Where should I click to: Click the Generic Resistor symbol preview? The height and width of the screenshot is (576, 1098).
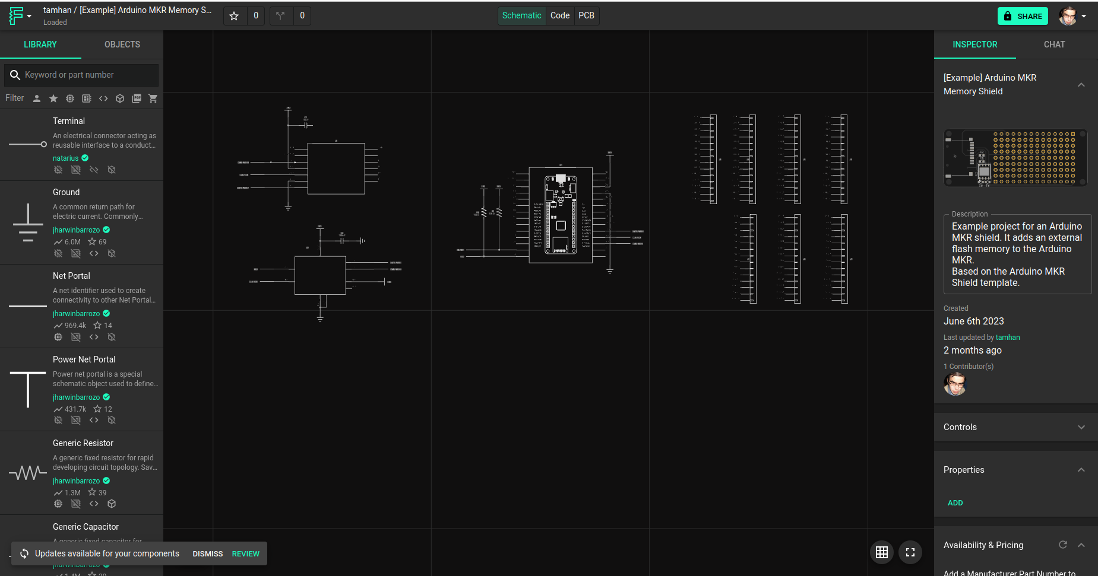pos(28,473)
